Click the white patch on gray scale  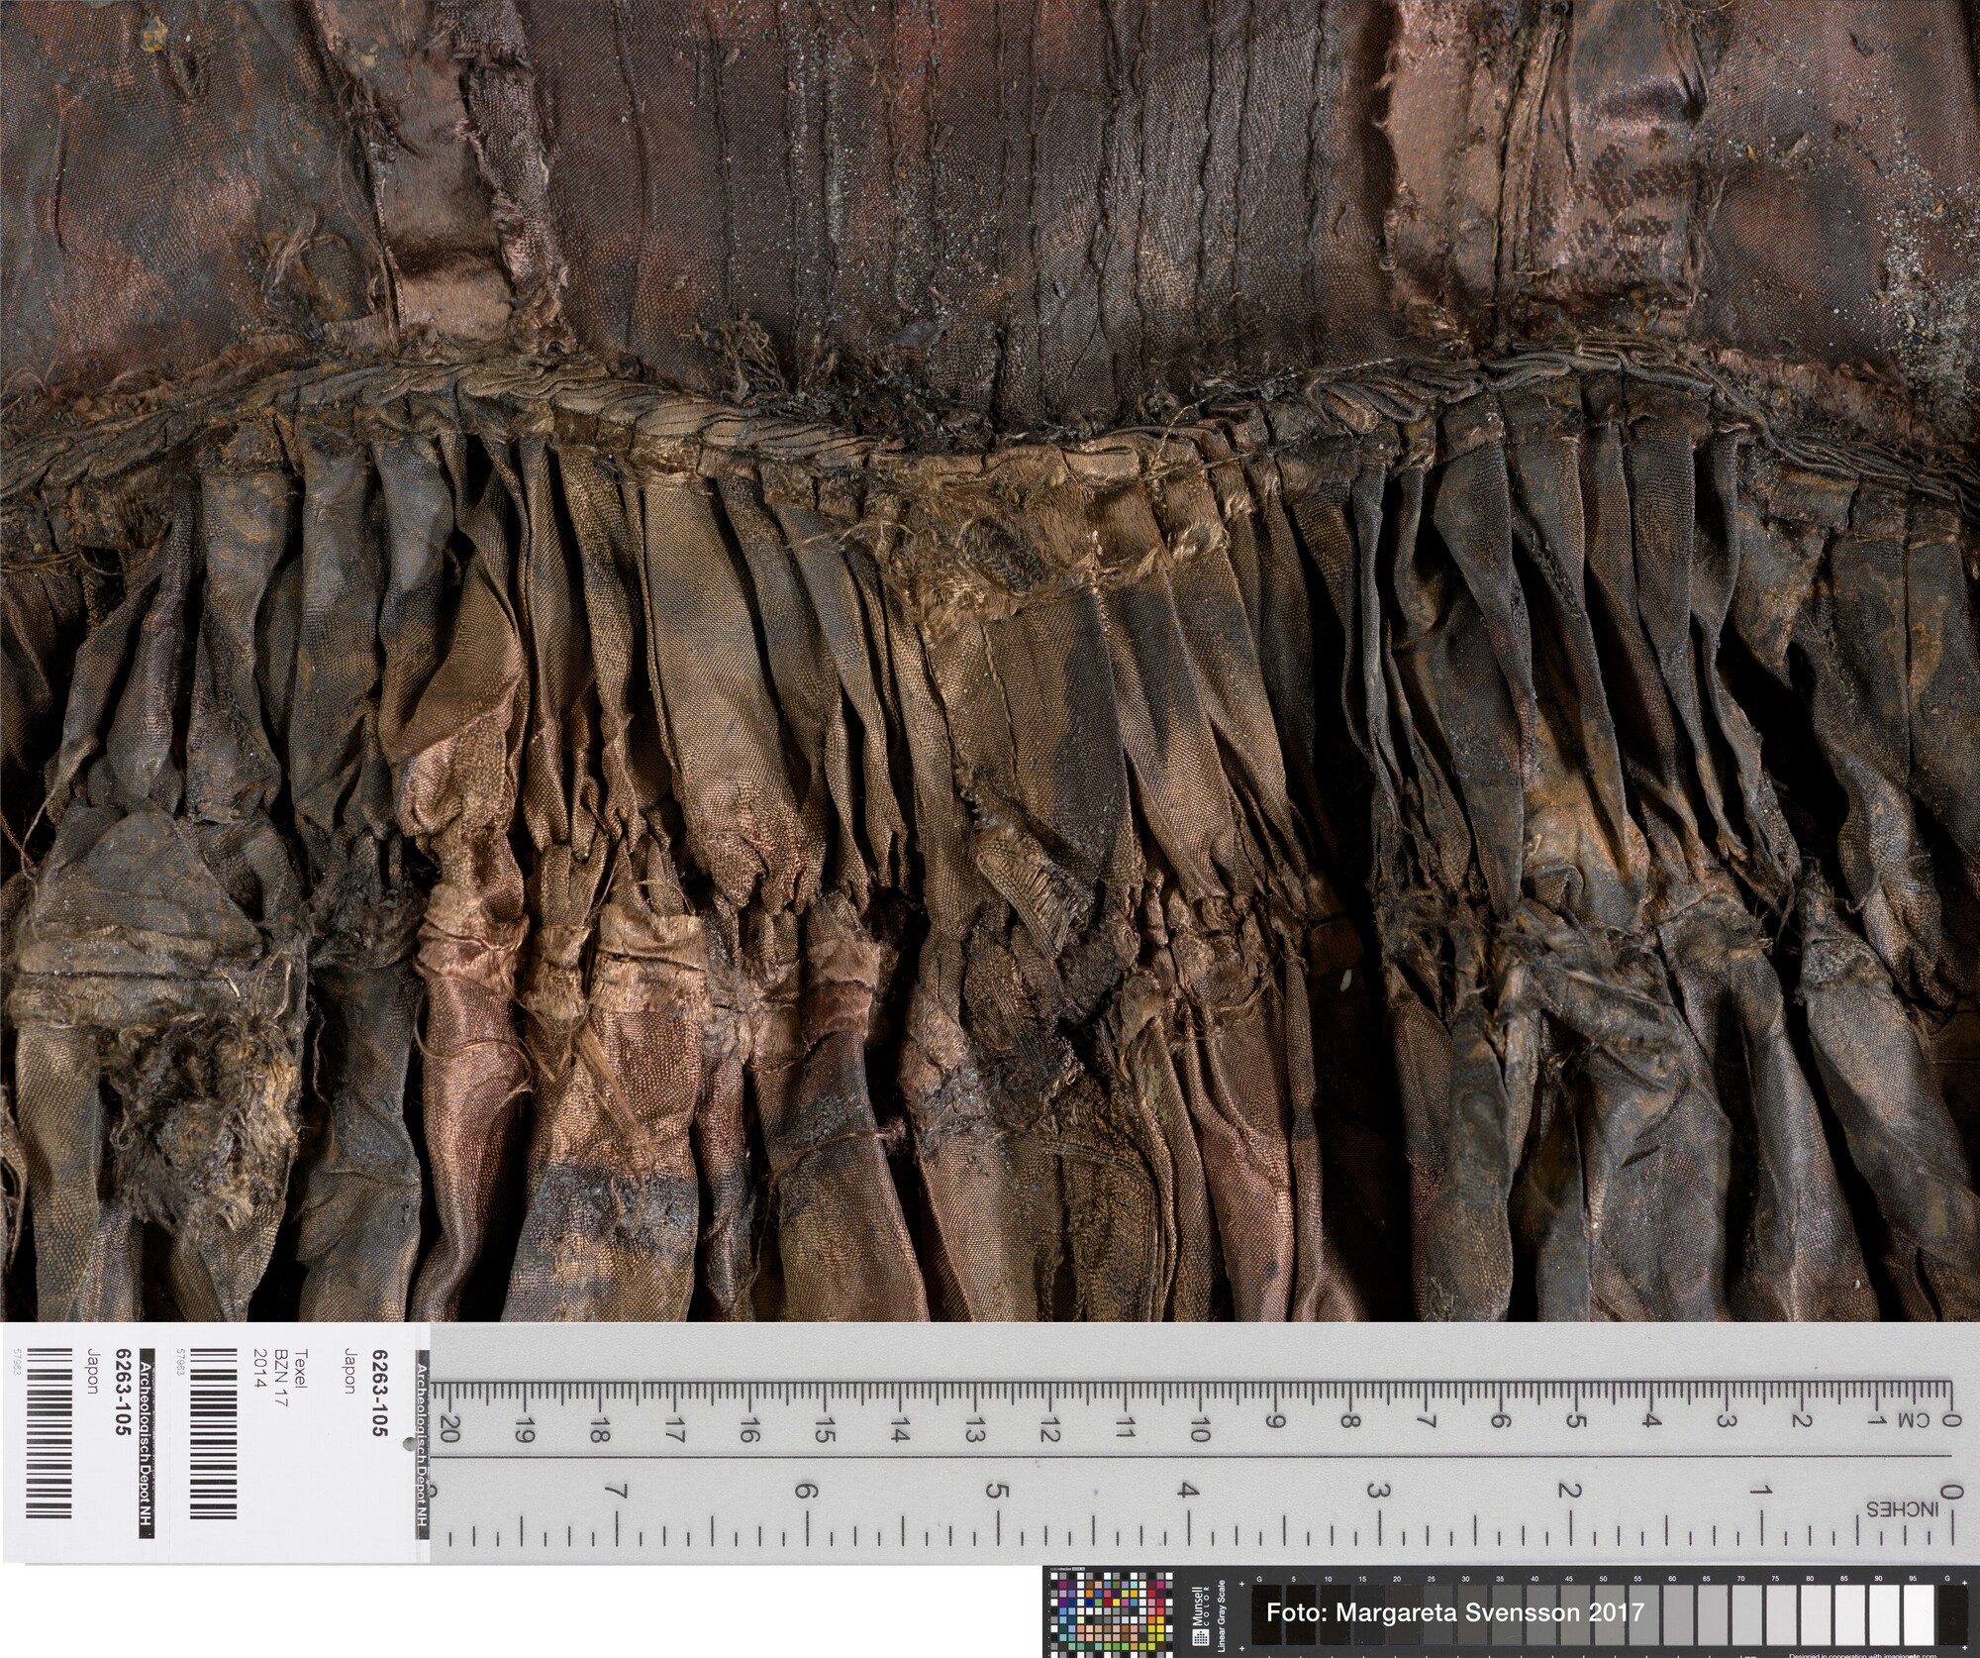(1917, 1612)
